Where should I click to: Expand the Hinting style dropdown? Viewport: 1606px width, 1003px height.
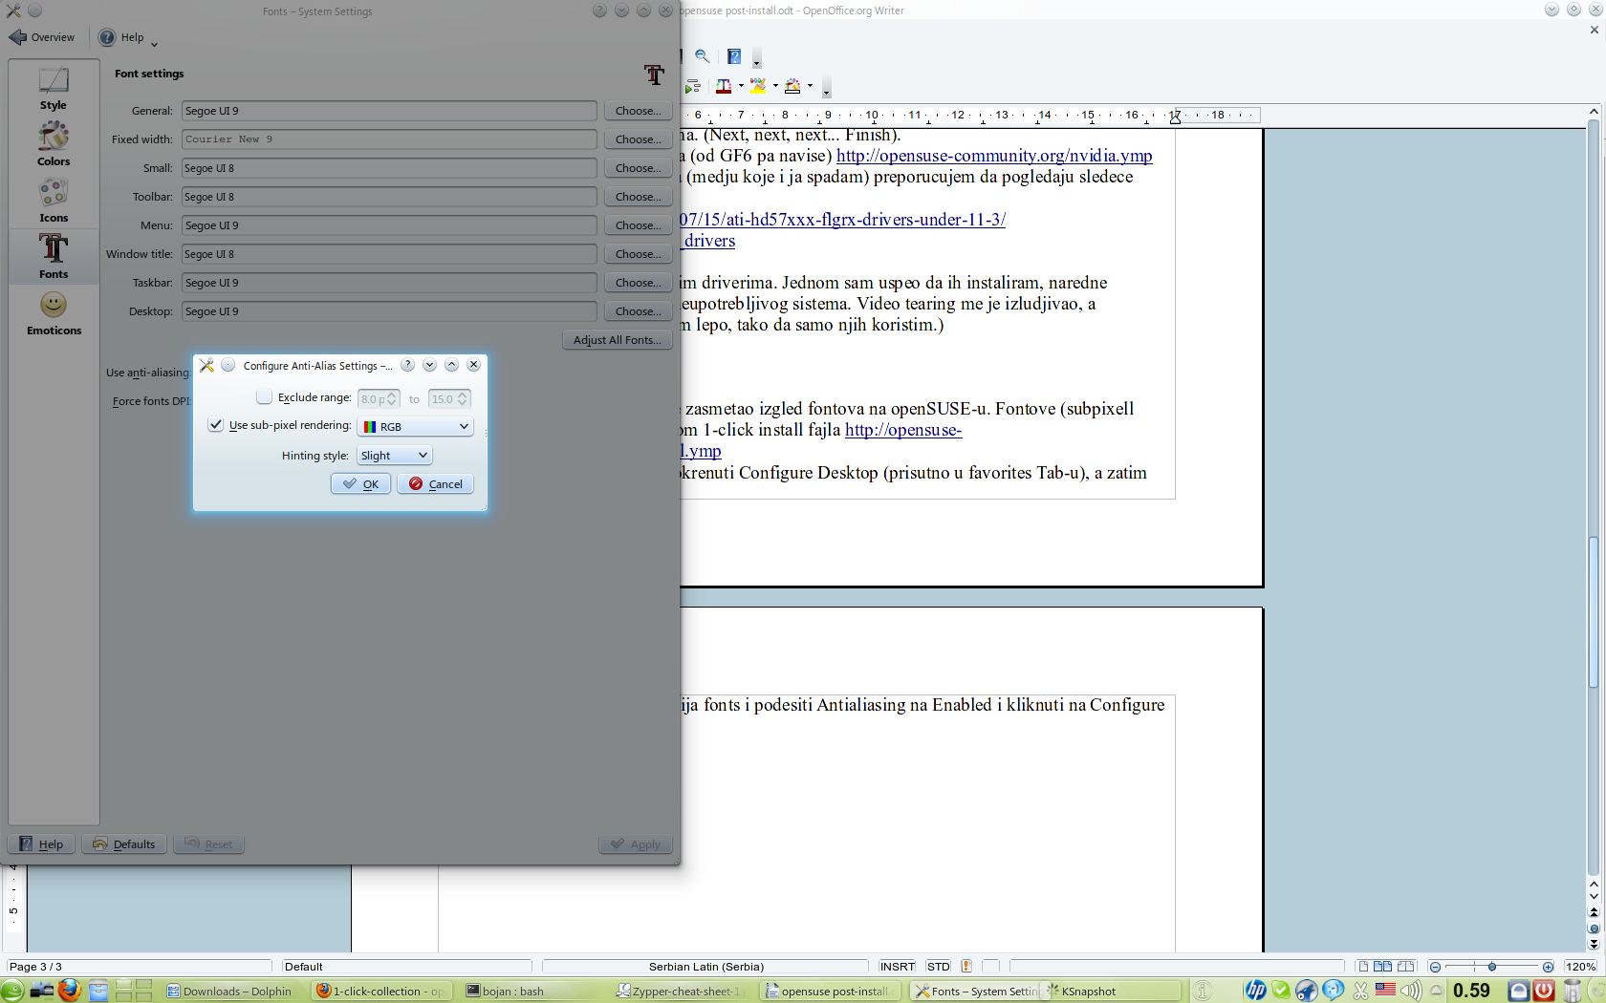coord(395,456)
